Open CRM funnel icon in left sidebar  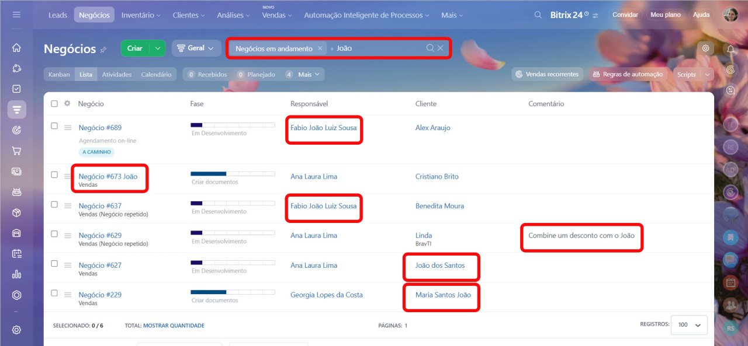pos(16,109)
